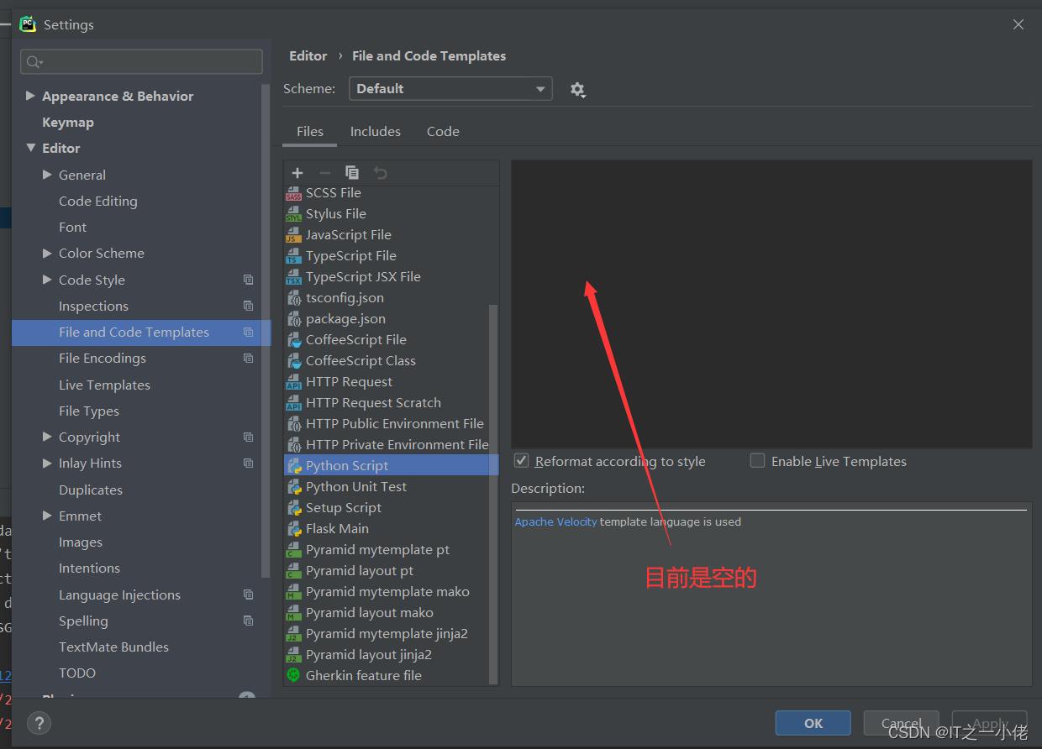Click the JavaScript File icon
This screenshot has width=1042, height=749.
coord(293,235)
